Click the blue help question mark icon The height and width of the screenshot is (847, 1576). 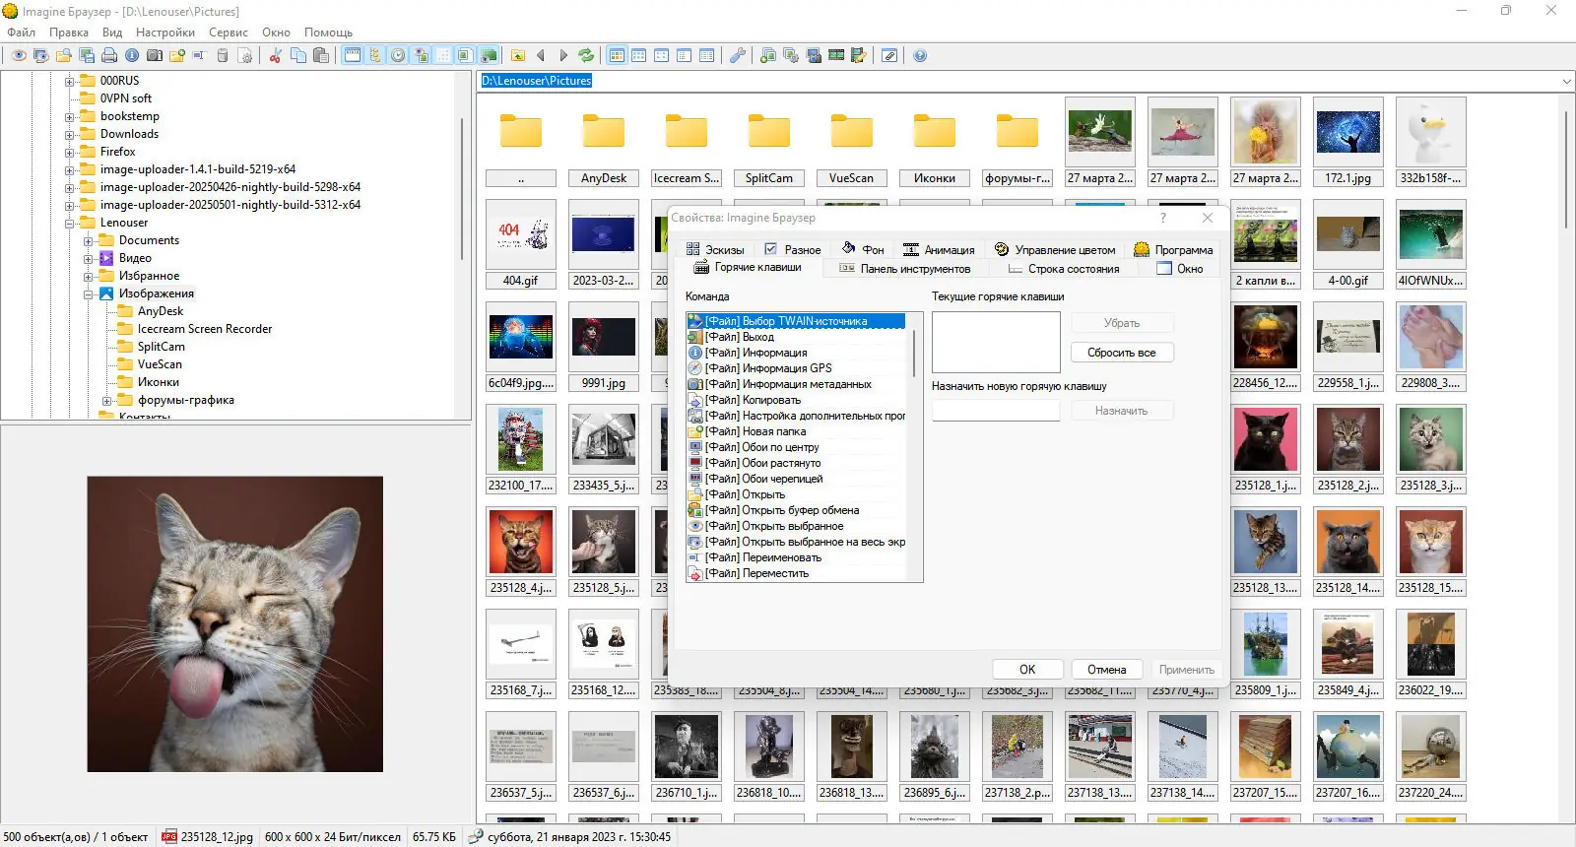point(920,55)
